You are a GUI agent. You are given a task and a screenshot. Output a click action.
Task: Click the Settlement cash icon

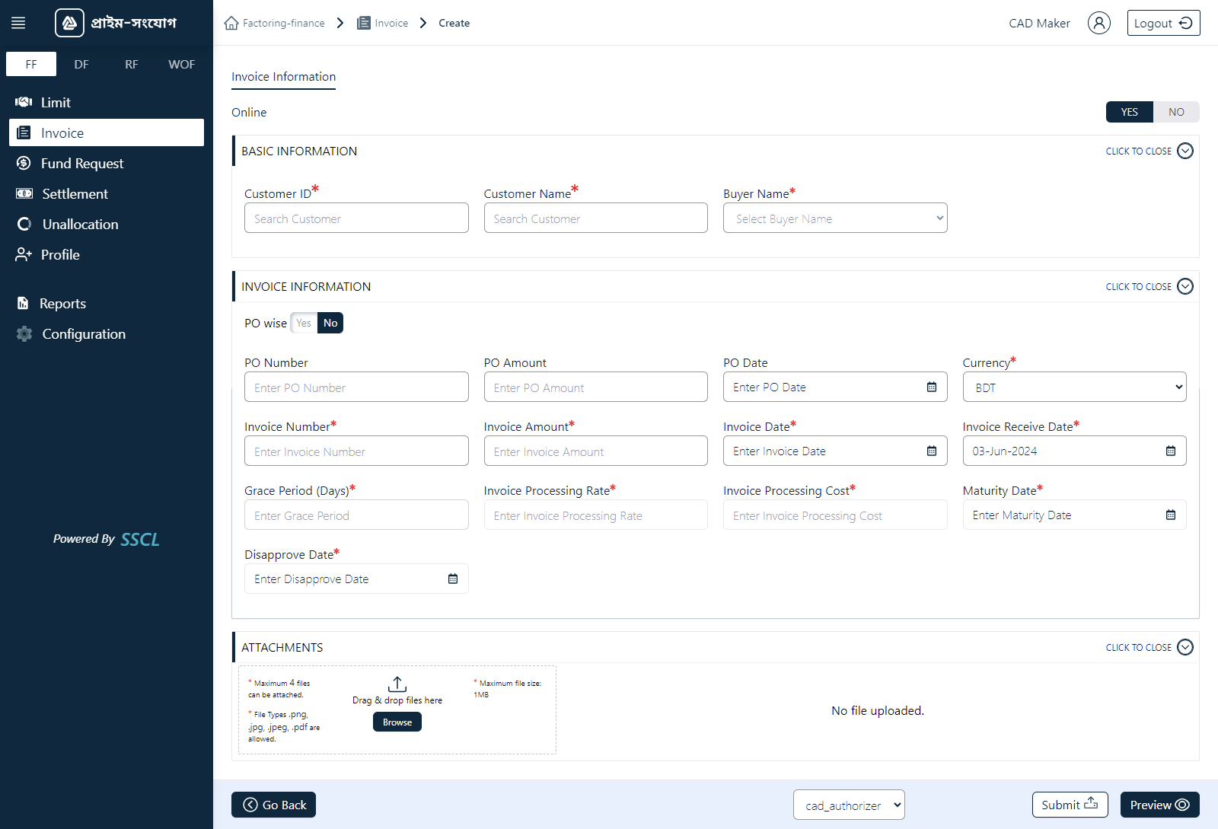[x=24, y=193]
